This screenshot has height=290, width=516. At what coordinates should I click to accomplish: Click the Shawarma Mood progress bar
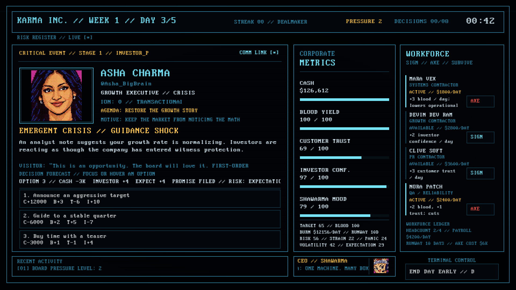(x=344, y=216)
